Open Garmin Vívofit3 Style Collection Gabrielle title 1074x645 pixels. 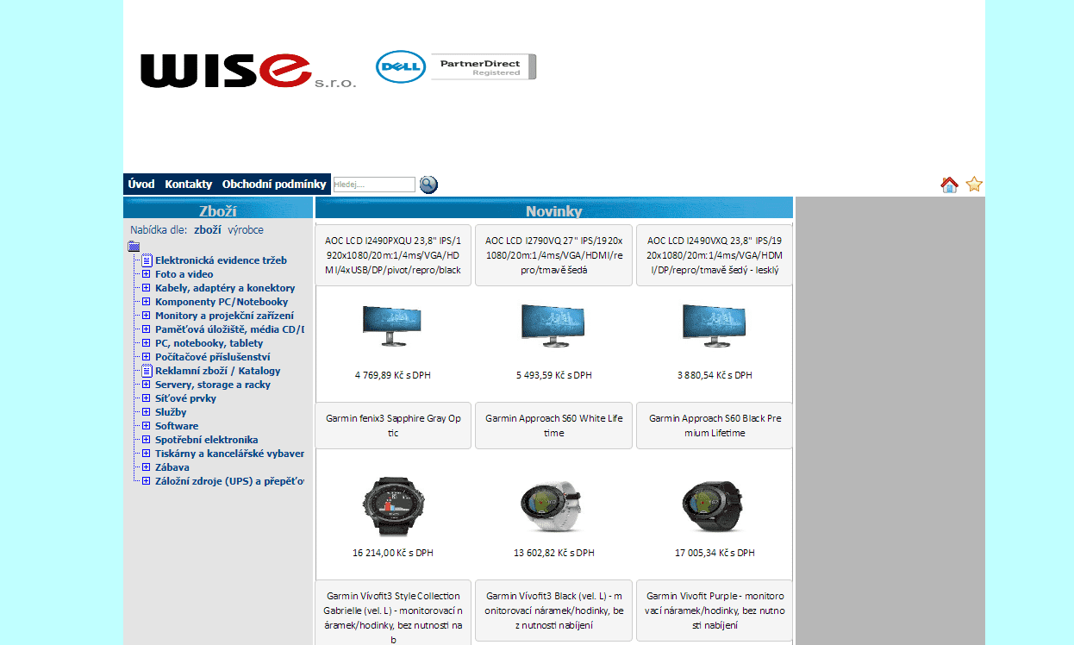point(393,617)
